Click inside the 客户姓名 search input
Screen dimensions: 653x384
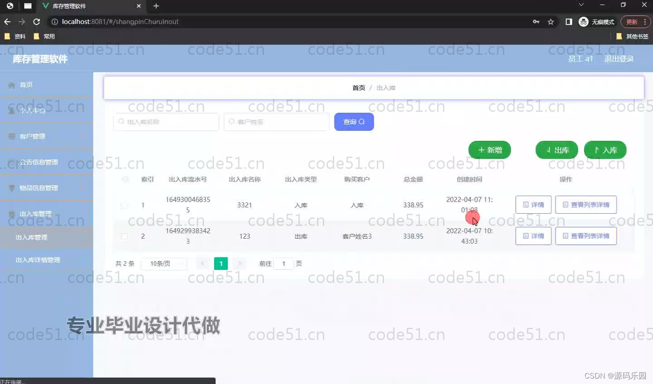click(x=276, y=121)
